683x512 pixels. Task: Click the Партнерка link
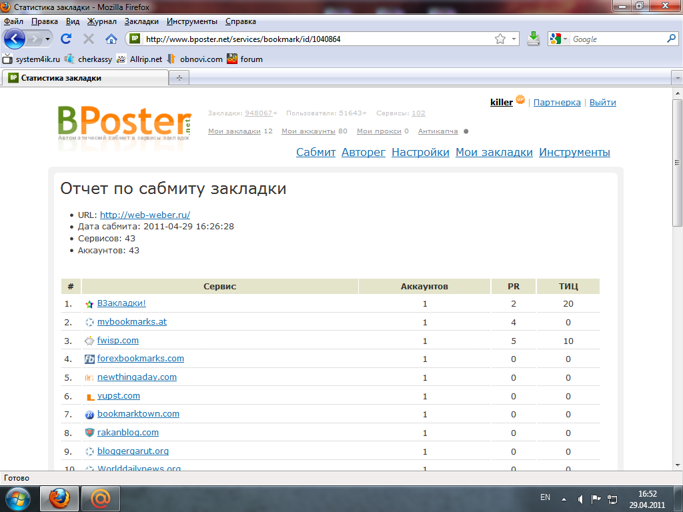click(557, 102)
